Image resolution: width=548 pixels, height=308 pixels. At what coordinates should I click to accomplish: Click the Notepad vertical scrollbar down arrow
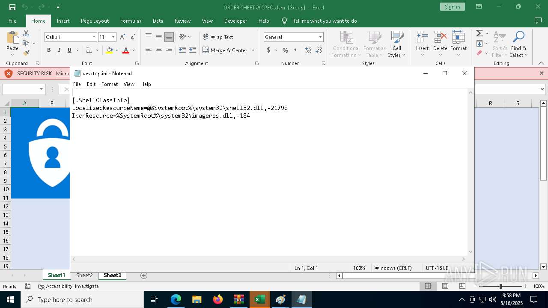pos(471,252)
